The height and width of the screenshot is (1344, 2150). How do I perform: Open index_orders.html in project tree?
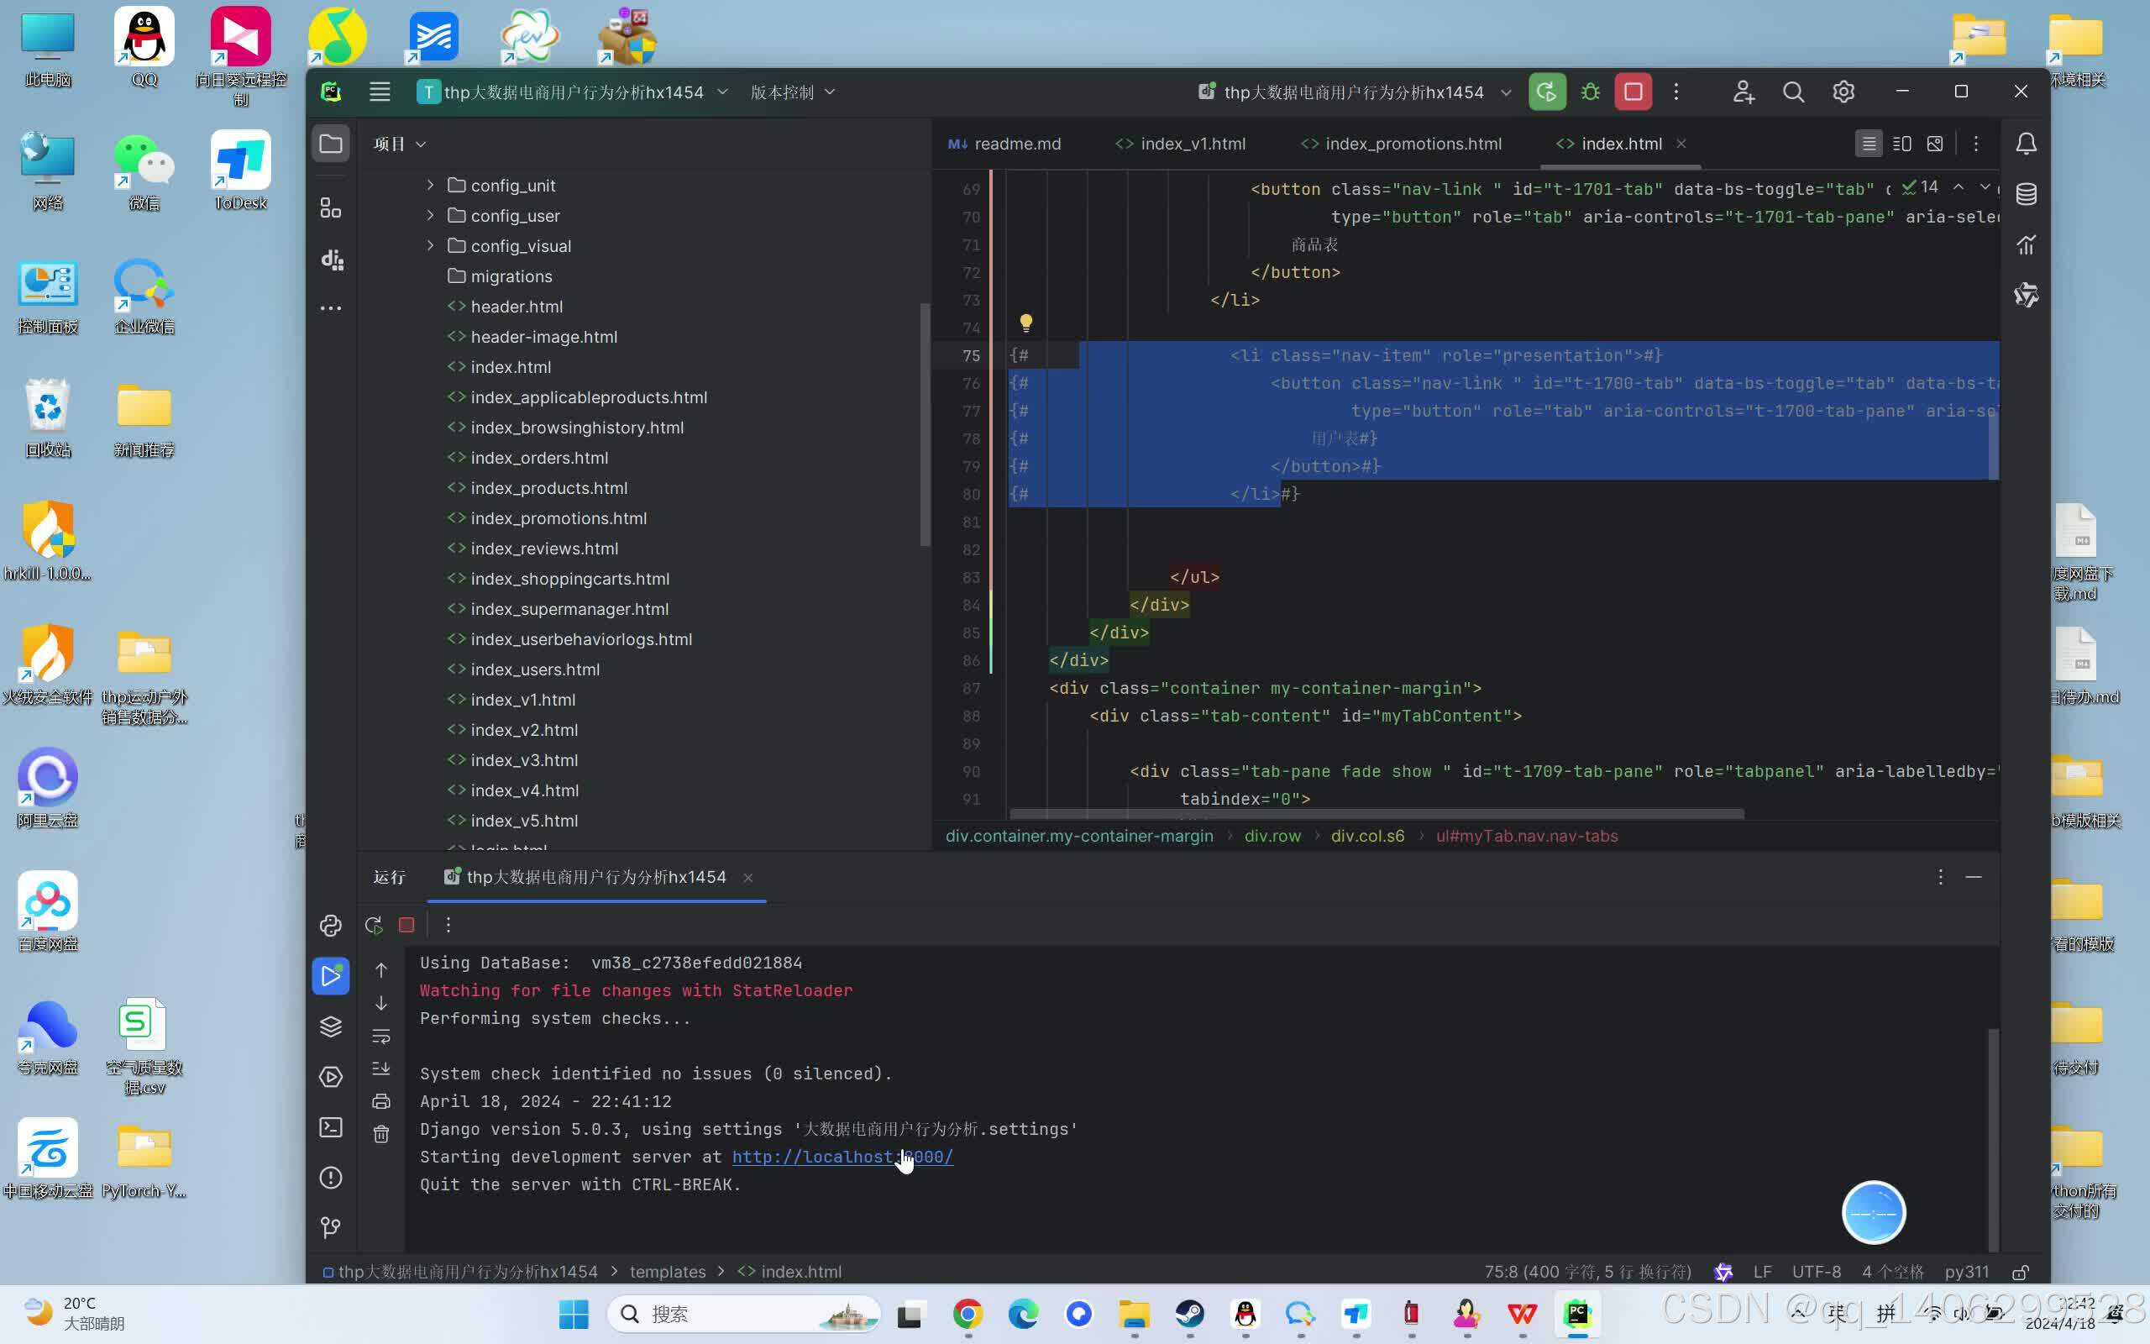(x=538, y=458)
